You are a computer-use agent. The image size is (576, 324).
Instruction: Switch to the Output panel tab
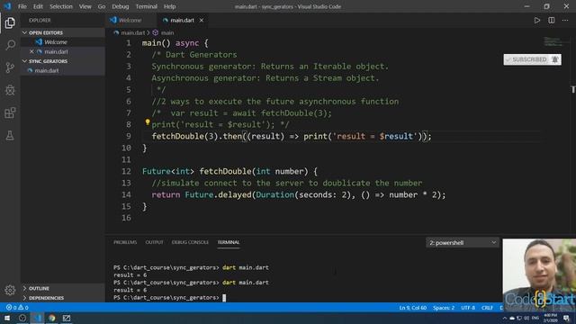pyautogui.click(x=154, y=242)
